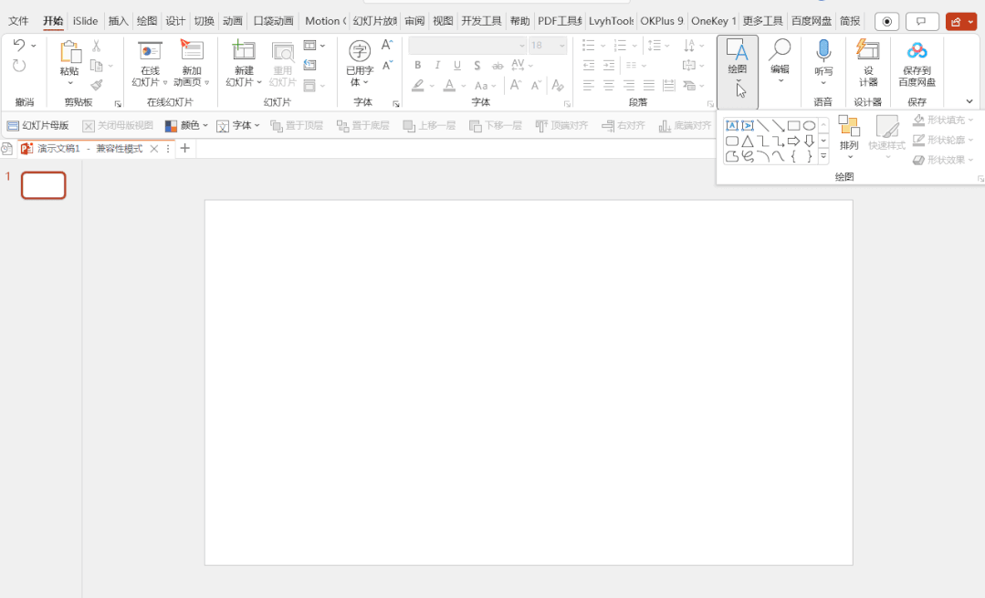Toggle Strikethrough formatting
Viewport: 985px width, 598px height.
(498, 66)
